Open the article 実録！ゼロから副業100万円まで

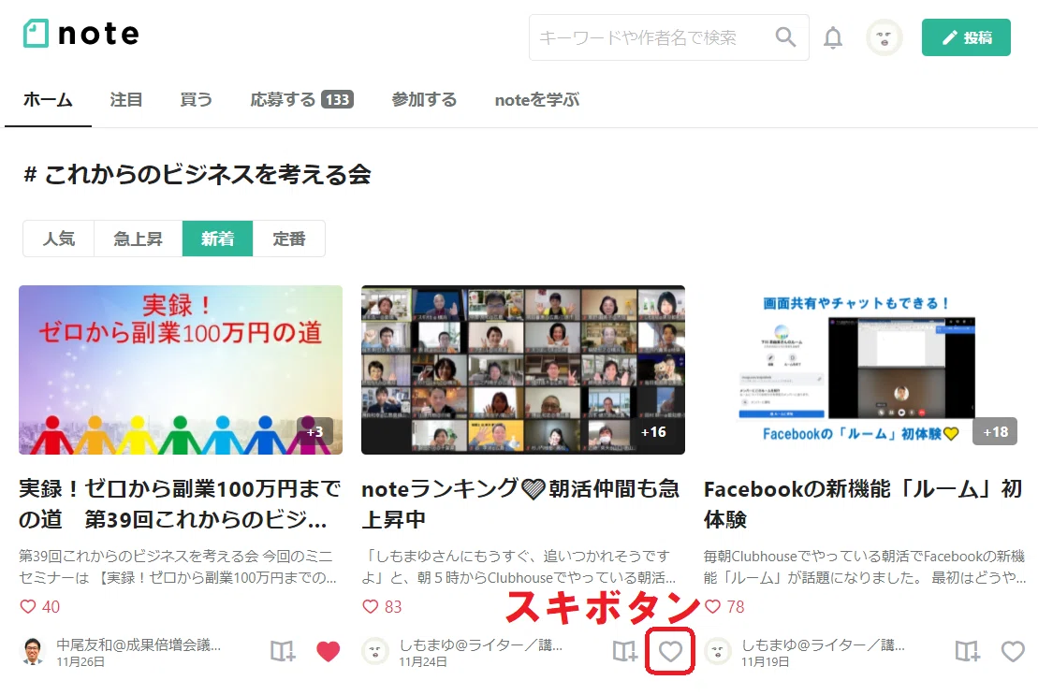(180, 504)
